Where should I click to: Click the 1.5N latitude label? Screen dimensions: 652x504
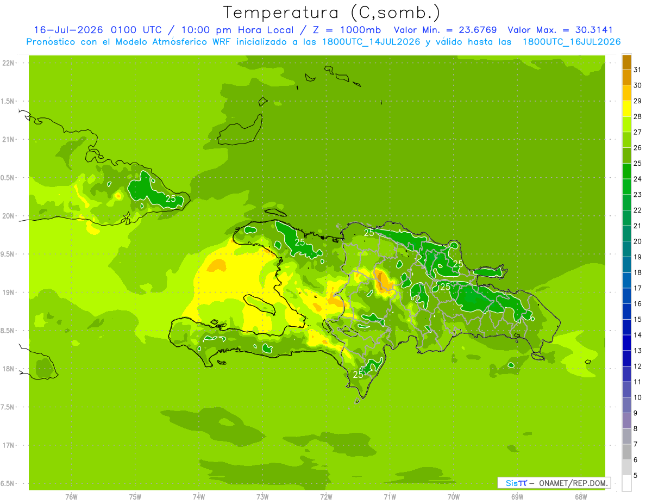tap(8, 101)
